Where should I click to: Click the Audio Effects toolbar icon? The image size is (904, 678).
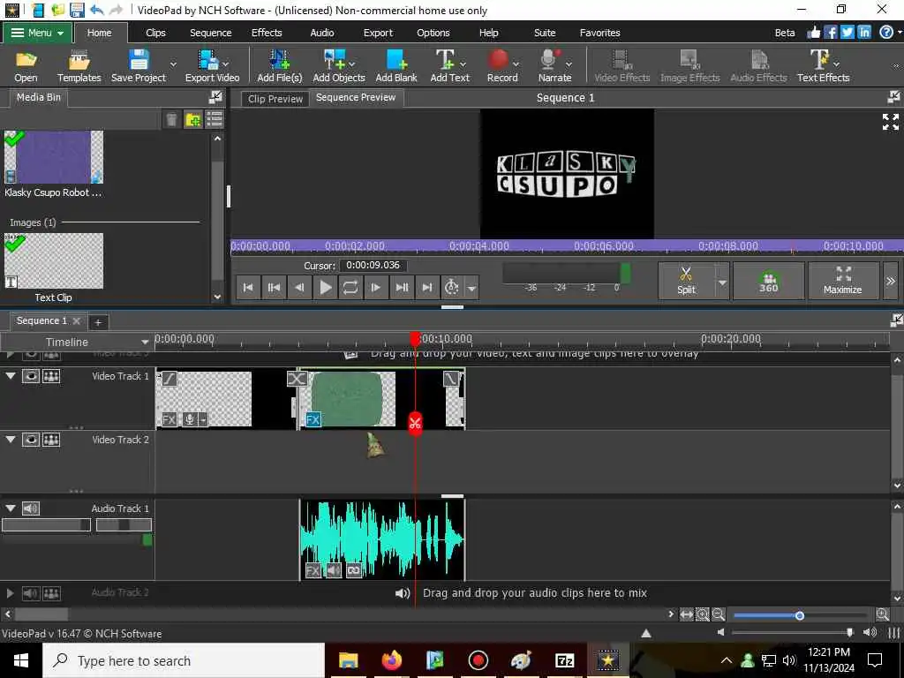pyautogui.click(x=758, y=65)
